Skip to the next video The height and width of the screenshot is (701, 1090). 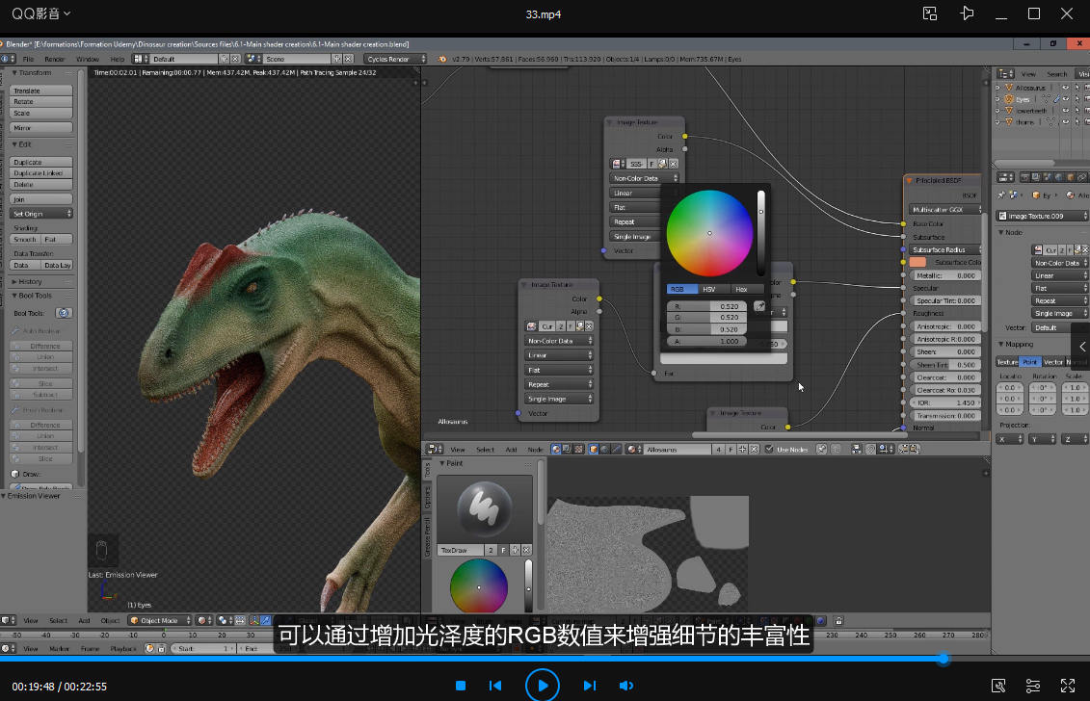(590, 686)
